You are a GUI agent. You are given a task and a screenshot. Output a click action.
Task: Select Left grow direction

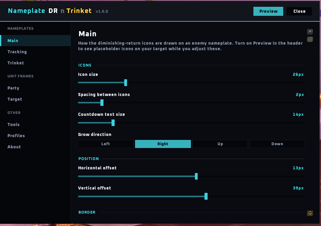pyautogui.click(x=106, y=144)
